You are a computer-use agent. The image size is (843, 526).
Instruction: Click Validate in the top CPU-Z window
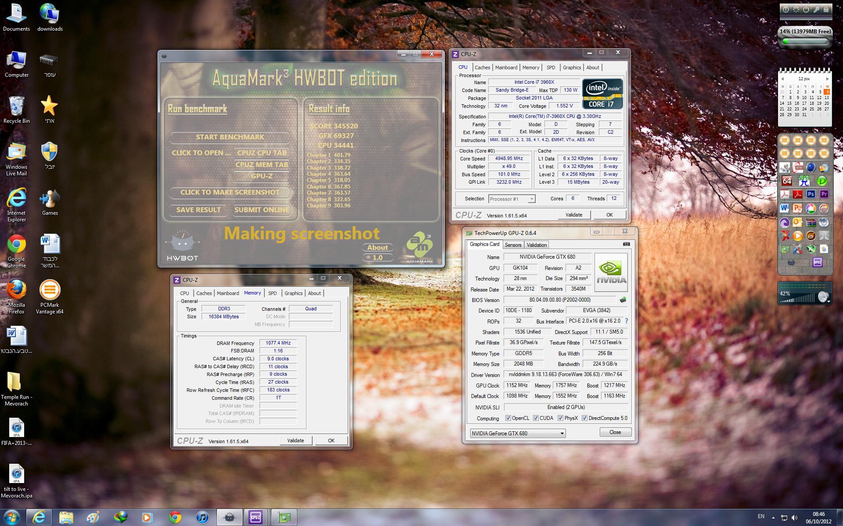click(574, 215)
